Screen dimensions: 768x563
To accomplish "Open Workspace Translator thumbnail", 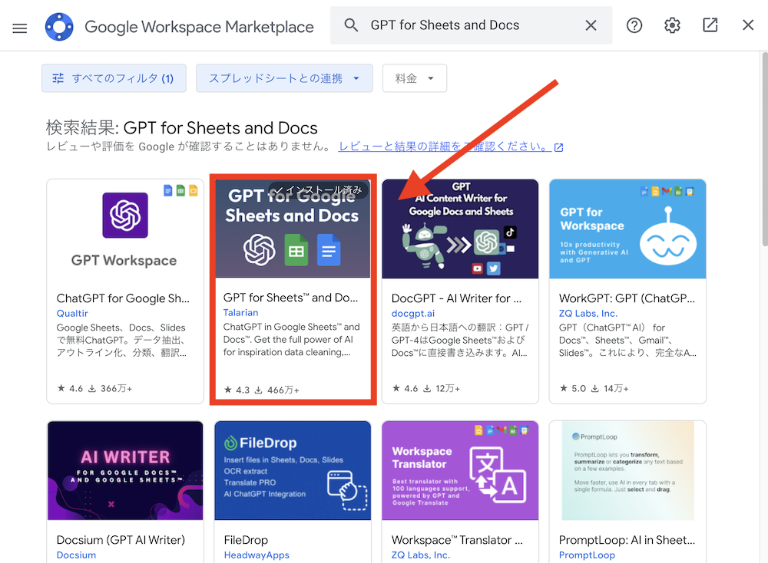I will [460, 470].
